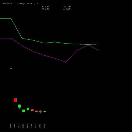132x132 pixels.
Task: Click the HDFCBANK chart title text
Action: click(7, 4)
